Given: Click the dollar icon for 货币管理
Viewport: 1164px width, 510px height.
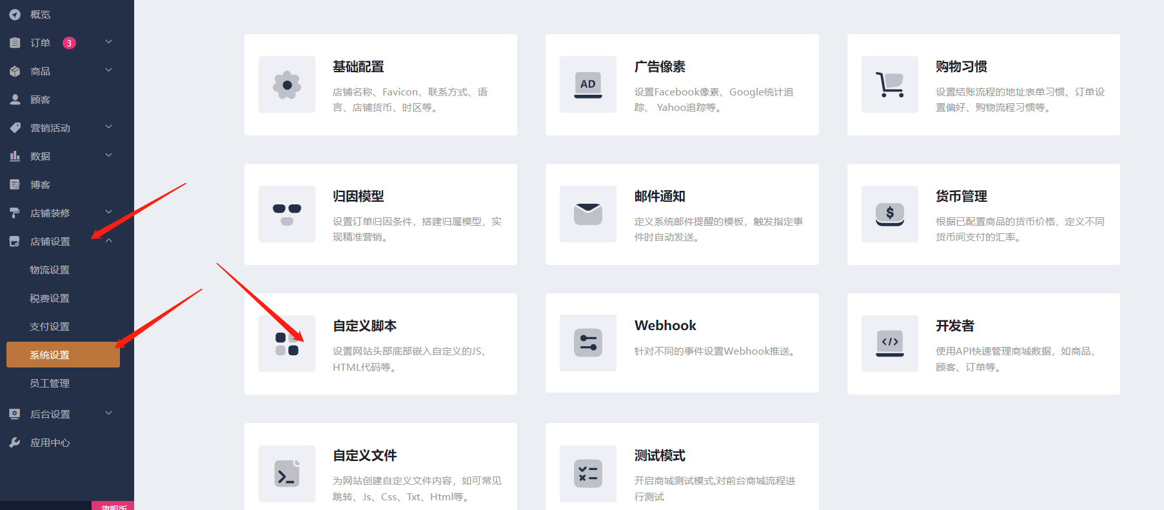Looking at the screenshot, I should (x=889, y=214).
